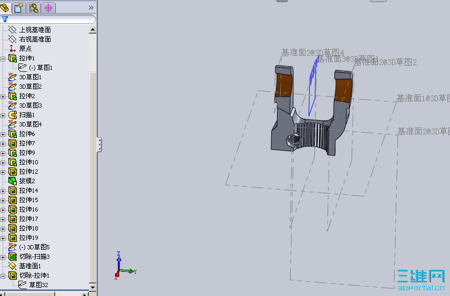Open the FeatureManager design tree tab
This screenshot has width=450, height=296.
point(5,8)
